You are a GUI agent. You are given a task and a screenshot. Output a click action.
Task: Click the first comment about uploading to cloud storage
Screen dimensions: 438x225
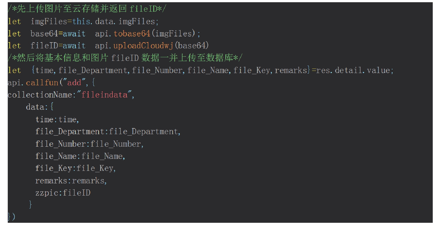click(x=86, y=9)
